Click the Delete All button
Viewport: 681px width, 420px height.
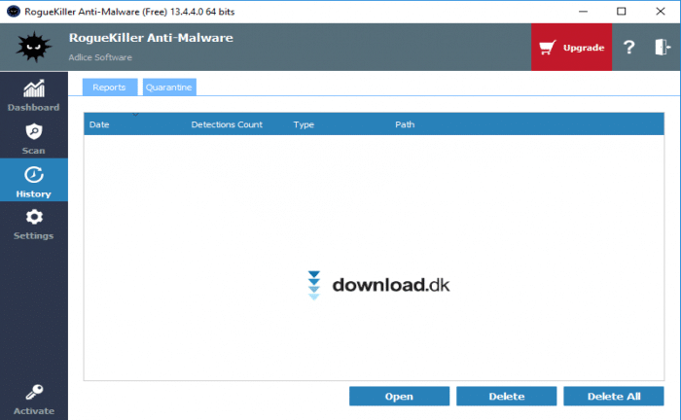coord(614,396)
